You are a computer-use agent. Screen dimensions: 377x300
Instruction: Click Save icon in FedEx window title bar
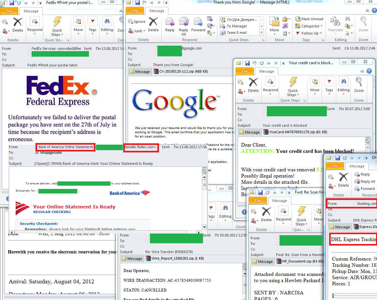(12, 3)
